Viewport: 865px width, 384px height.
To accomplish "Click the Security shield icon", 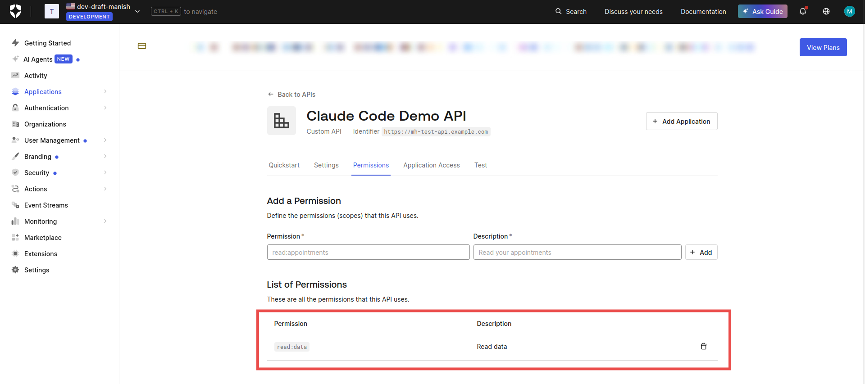I will (x=15, y=172).
